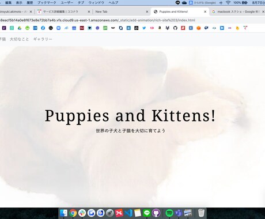This screenshot has height=219, width=265.
Task: Open the Preview app in Dock
Action: (x=188, y=213)
